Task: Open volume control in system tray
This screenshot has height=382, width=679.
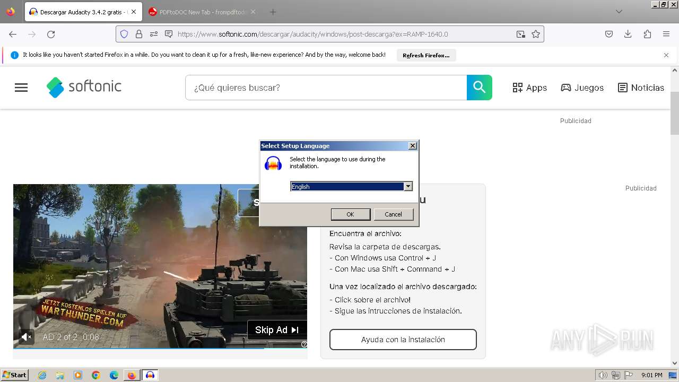Action: [x=603, y=375]
